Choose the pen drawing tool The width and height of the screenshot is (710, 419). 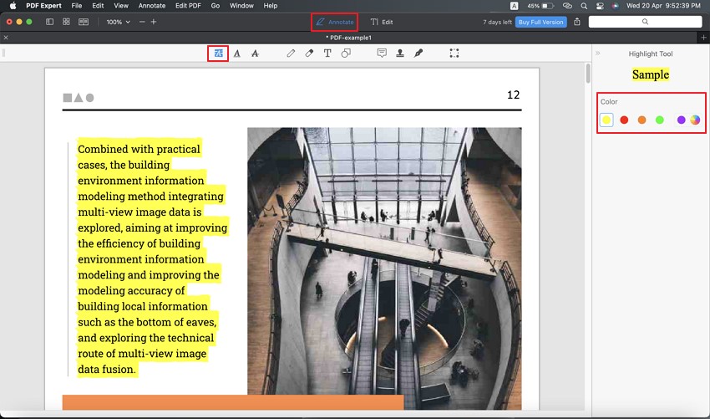[x=291, y=53]
